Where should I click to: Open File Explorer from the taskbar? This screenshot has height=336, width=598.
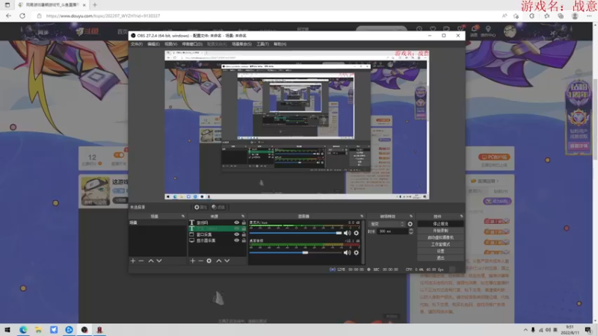tap(39, 330)
